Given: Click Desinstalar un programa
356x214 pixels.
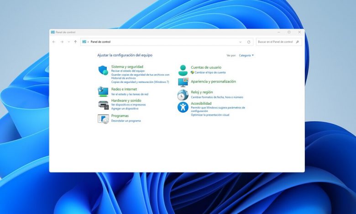Looking at the screenshot, I should [x=126, y=121].
